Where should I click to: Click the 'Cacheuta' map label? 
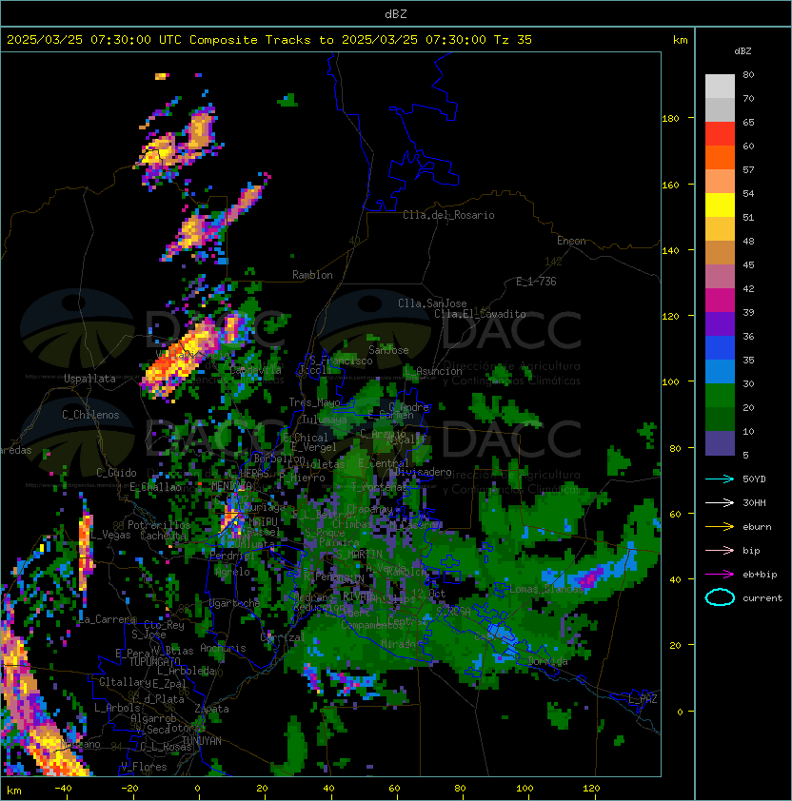[x=163, y=536]
